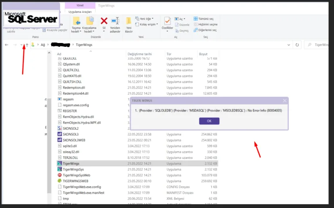Click Hiçbirini seçme select none
Screen dimensions: 334x208
[x=206, y=24]
